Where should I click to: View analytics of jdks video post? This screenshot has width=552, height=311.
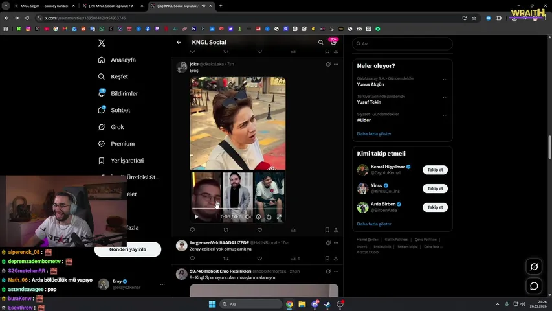[293, 230]
